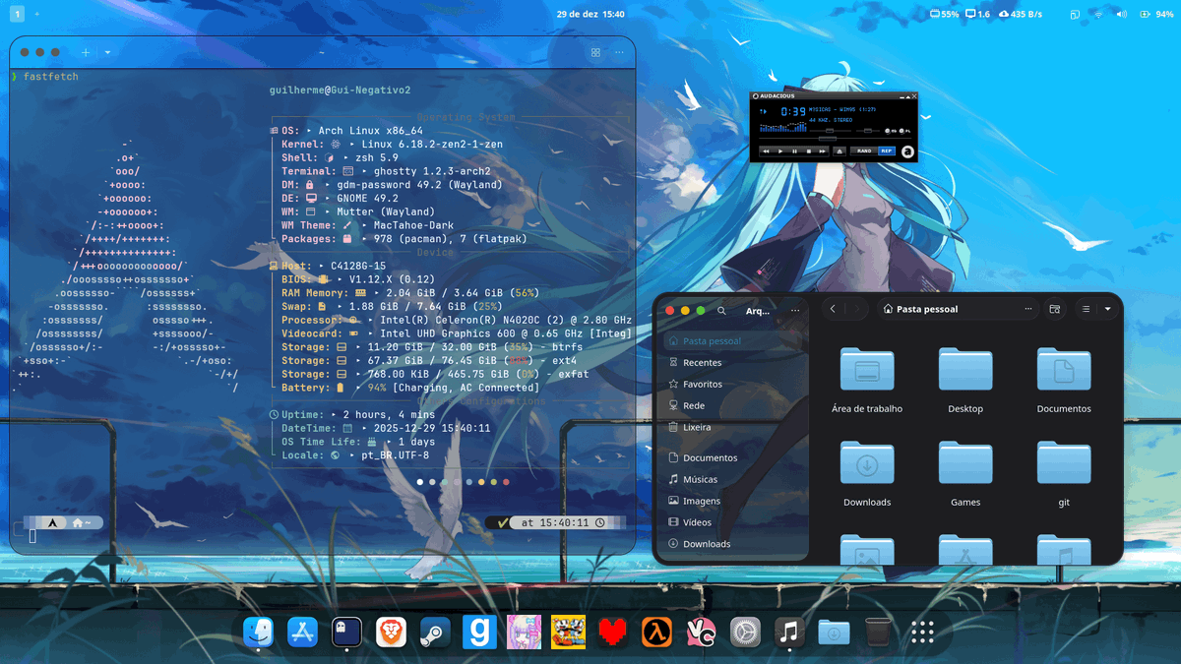The image size is (1181, 664).
Task: Skip to next track in Audacious
Action: point(822,151)
